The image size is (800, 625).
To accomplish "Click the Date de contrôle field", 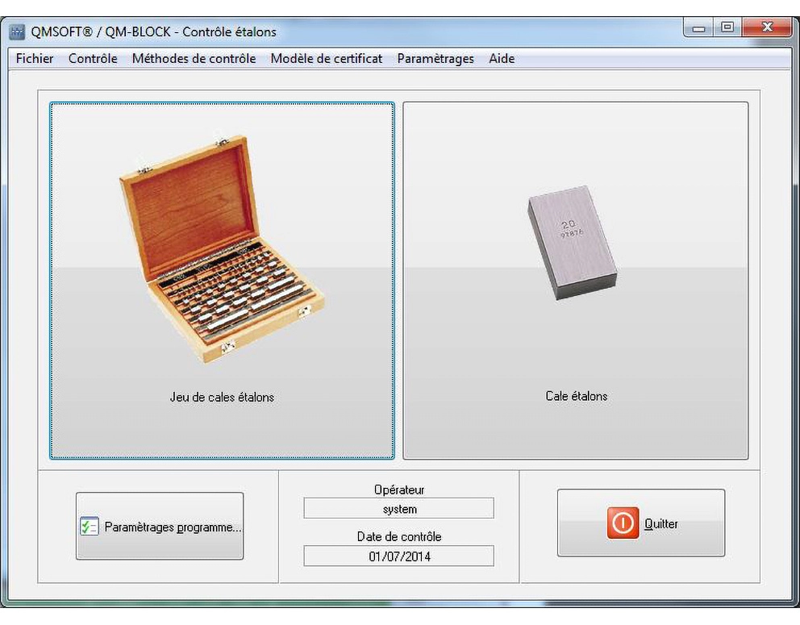I will 399,556.
